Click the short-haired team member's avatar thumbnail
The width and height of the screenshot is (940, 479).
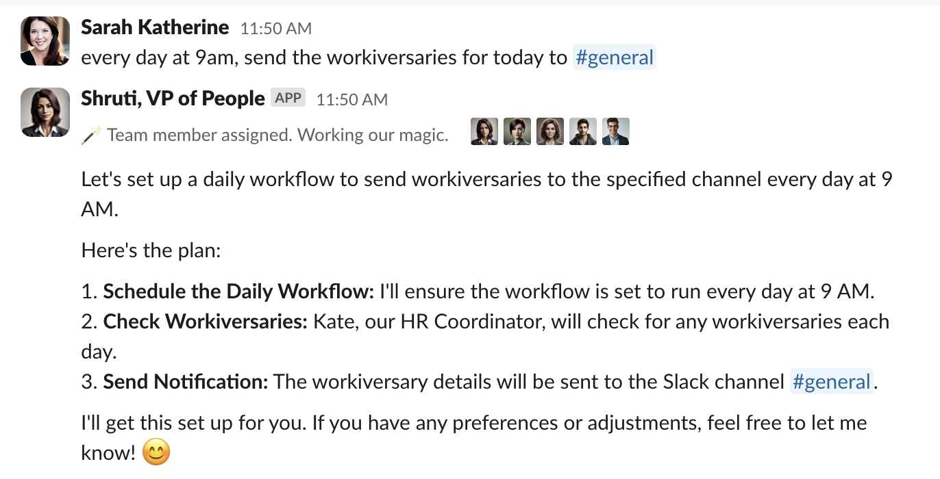(517, 131)
